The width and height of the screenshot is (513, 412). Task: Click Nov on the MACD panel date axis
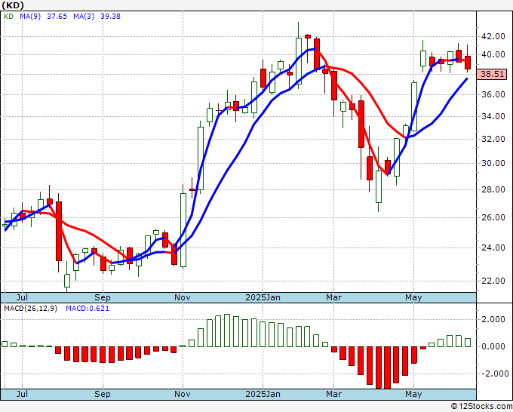point(183,394)
